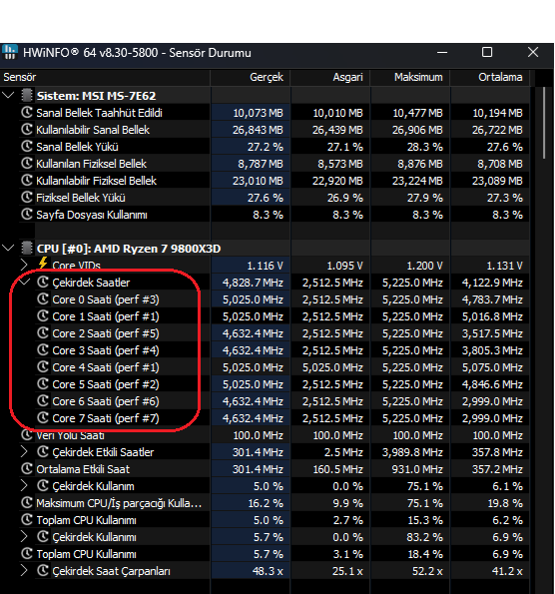
Task: Click clock icon of Veri Yolu Saati
Action: [27, 435]
